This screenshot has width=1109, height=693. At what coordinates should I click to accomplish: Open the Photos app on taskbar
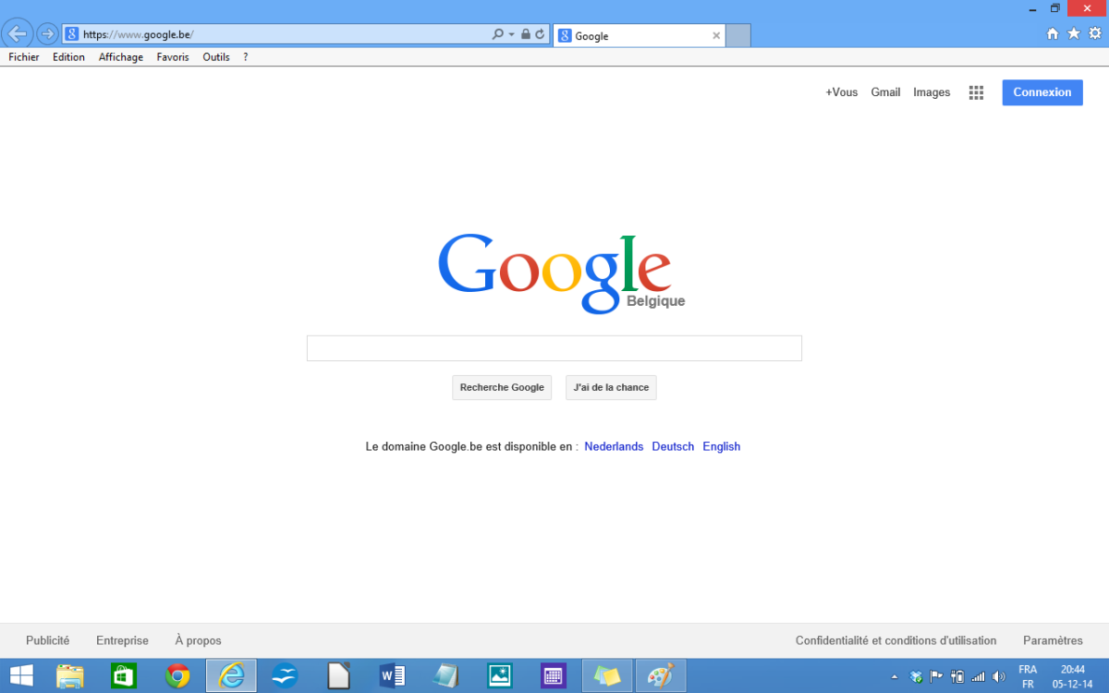pos(500,676)
